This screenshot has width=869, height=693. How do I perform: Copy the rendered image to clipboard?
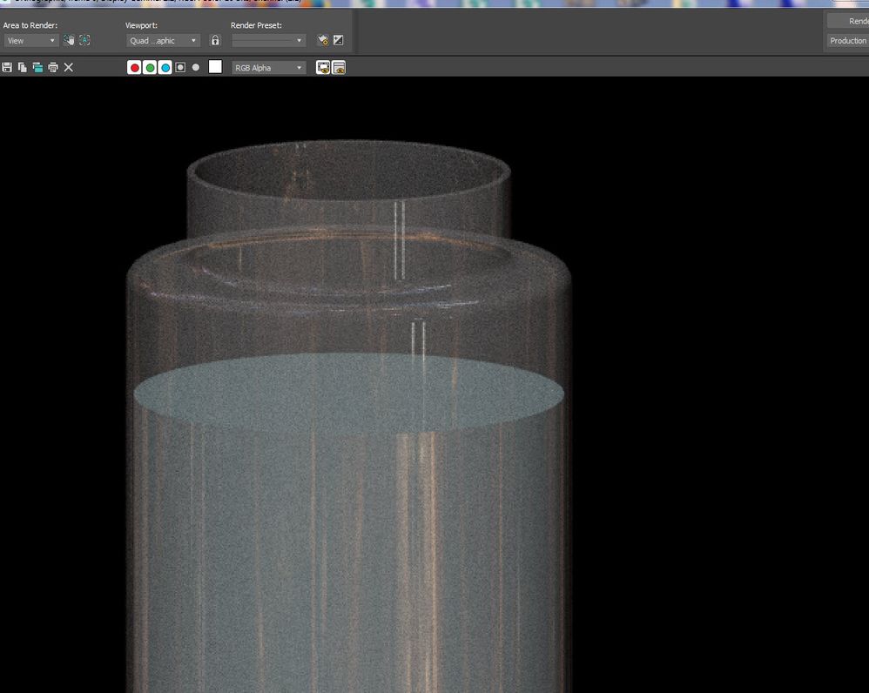pos(22,68)
